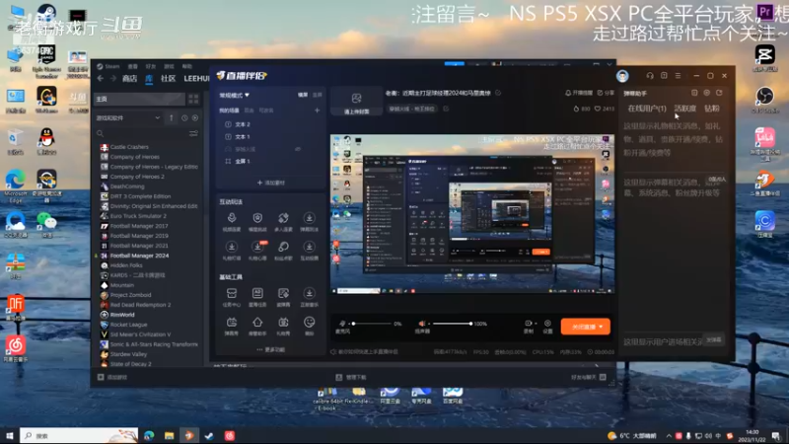Click the filter sliders icon in Steam search row

pyautogui.click(x=193, y=133)
